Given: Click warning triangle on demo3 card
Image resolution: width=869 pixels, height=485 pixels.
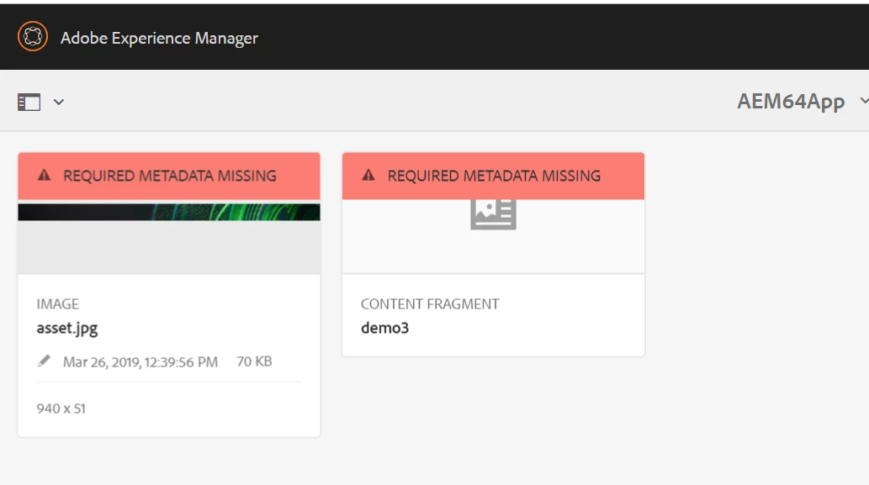Looking at the screenshot, I should [x=368, y=176].
